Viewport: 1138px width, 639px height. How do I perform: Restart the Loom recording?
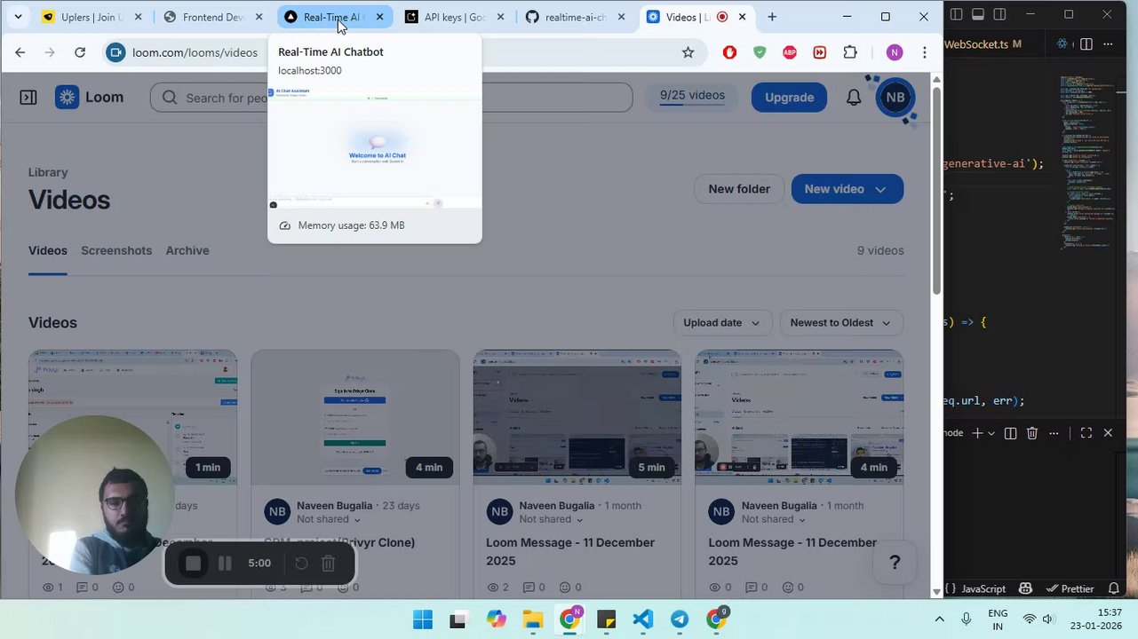point(301,564)
